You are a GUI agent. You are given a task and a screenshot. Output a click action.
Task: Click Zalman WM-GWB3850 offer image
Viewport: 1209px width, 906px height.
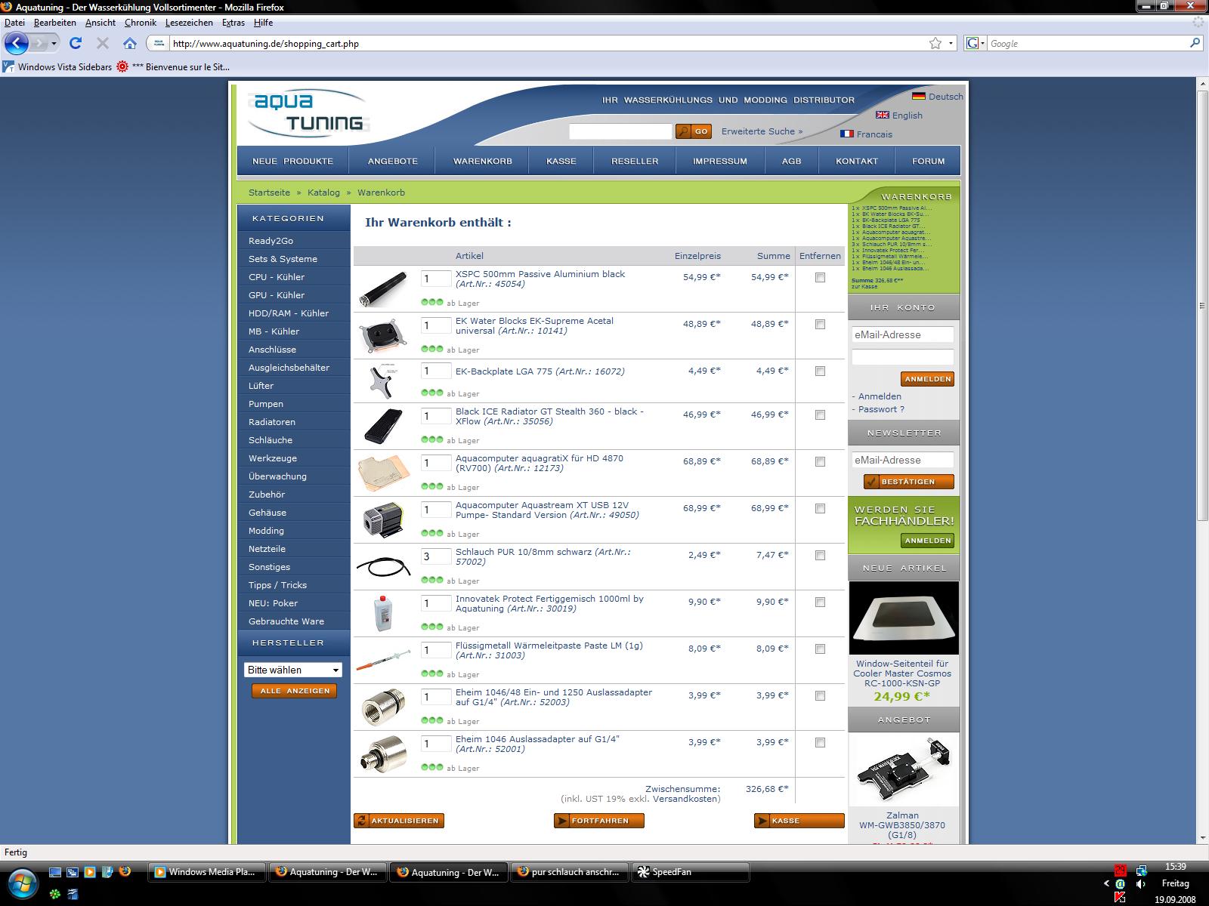point(904,769)
